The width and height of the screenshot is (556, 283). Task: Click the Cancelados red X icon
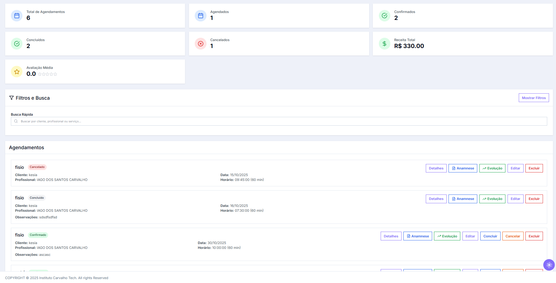point(200,44)
